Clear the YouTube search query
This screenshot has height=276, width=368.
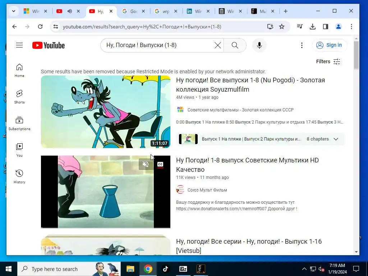(x=217, y=45)
